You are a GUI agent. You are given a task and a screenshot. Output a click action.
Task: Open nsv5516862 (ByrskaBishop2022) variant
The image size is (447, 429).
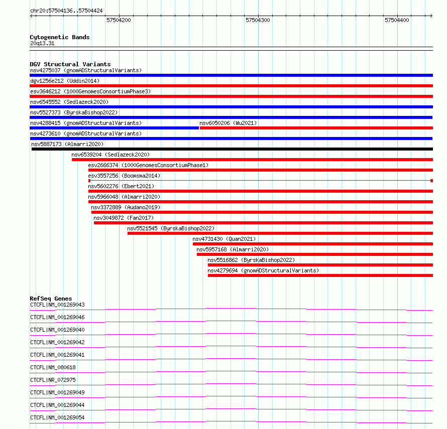coord(251,260)
